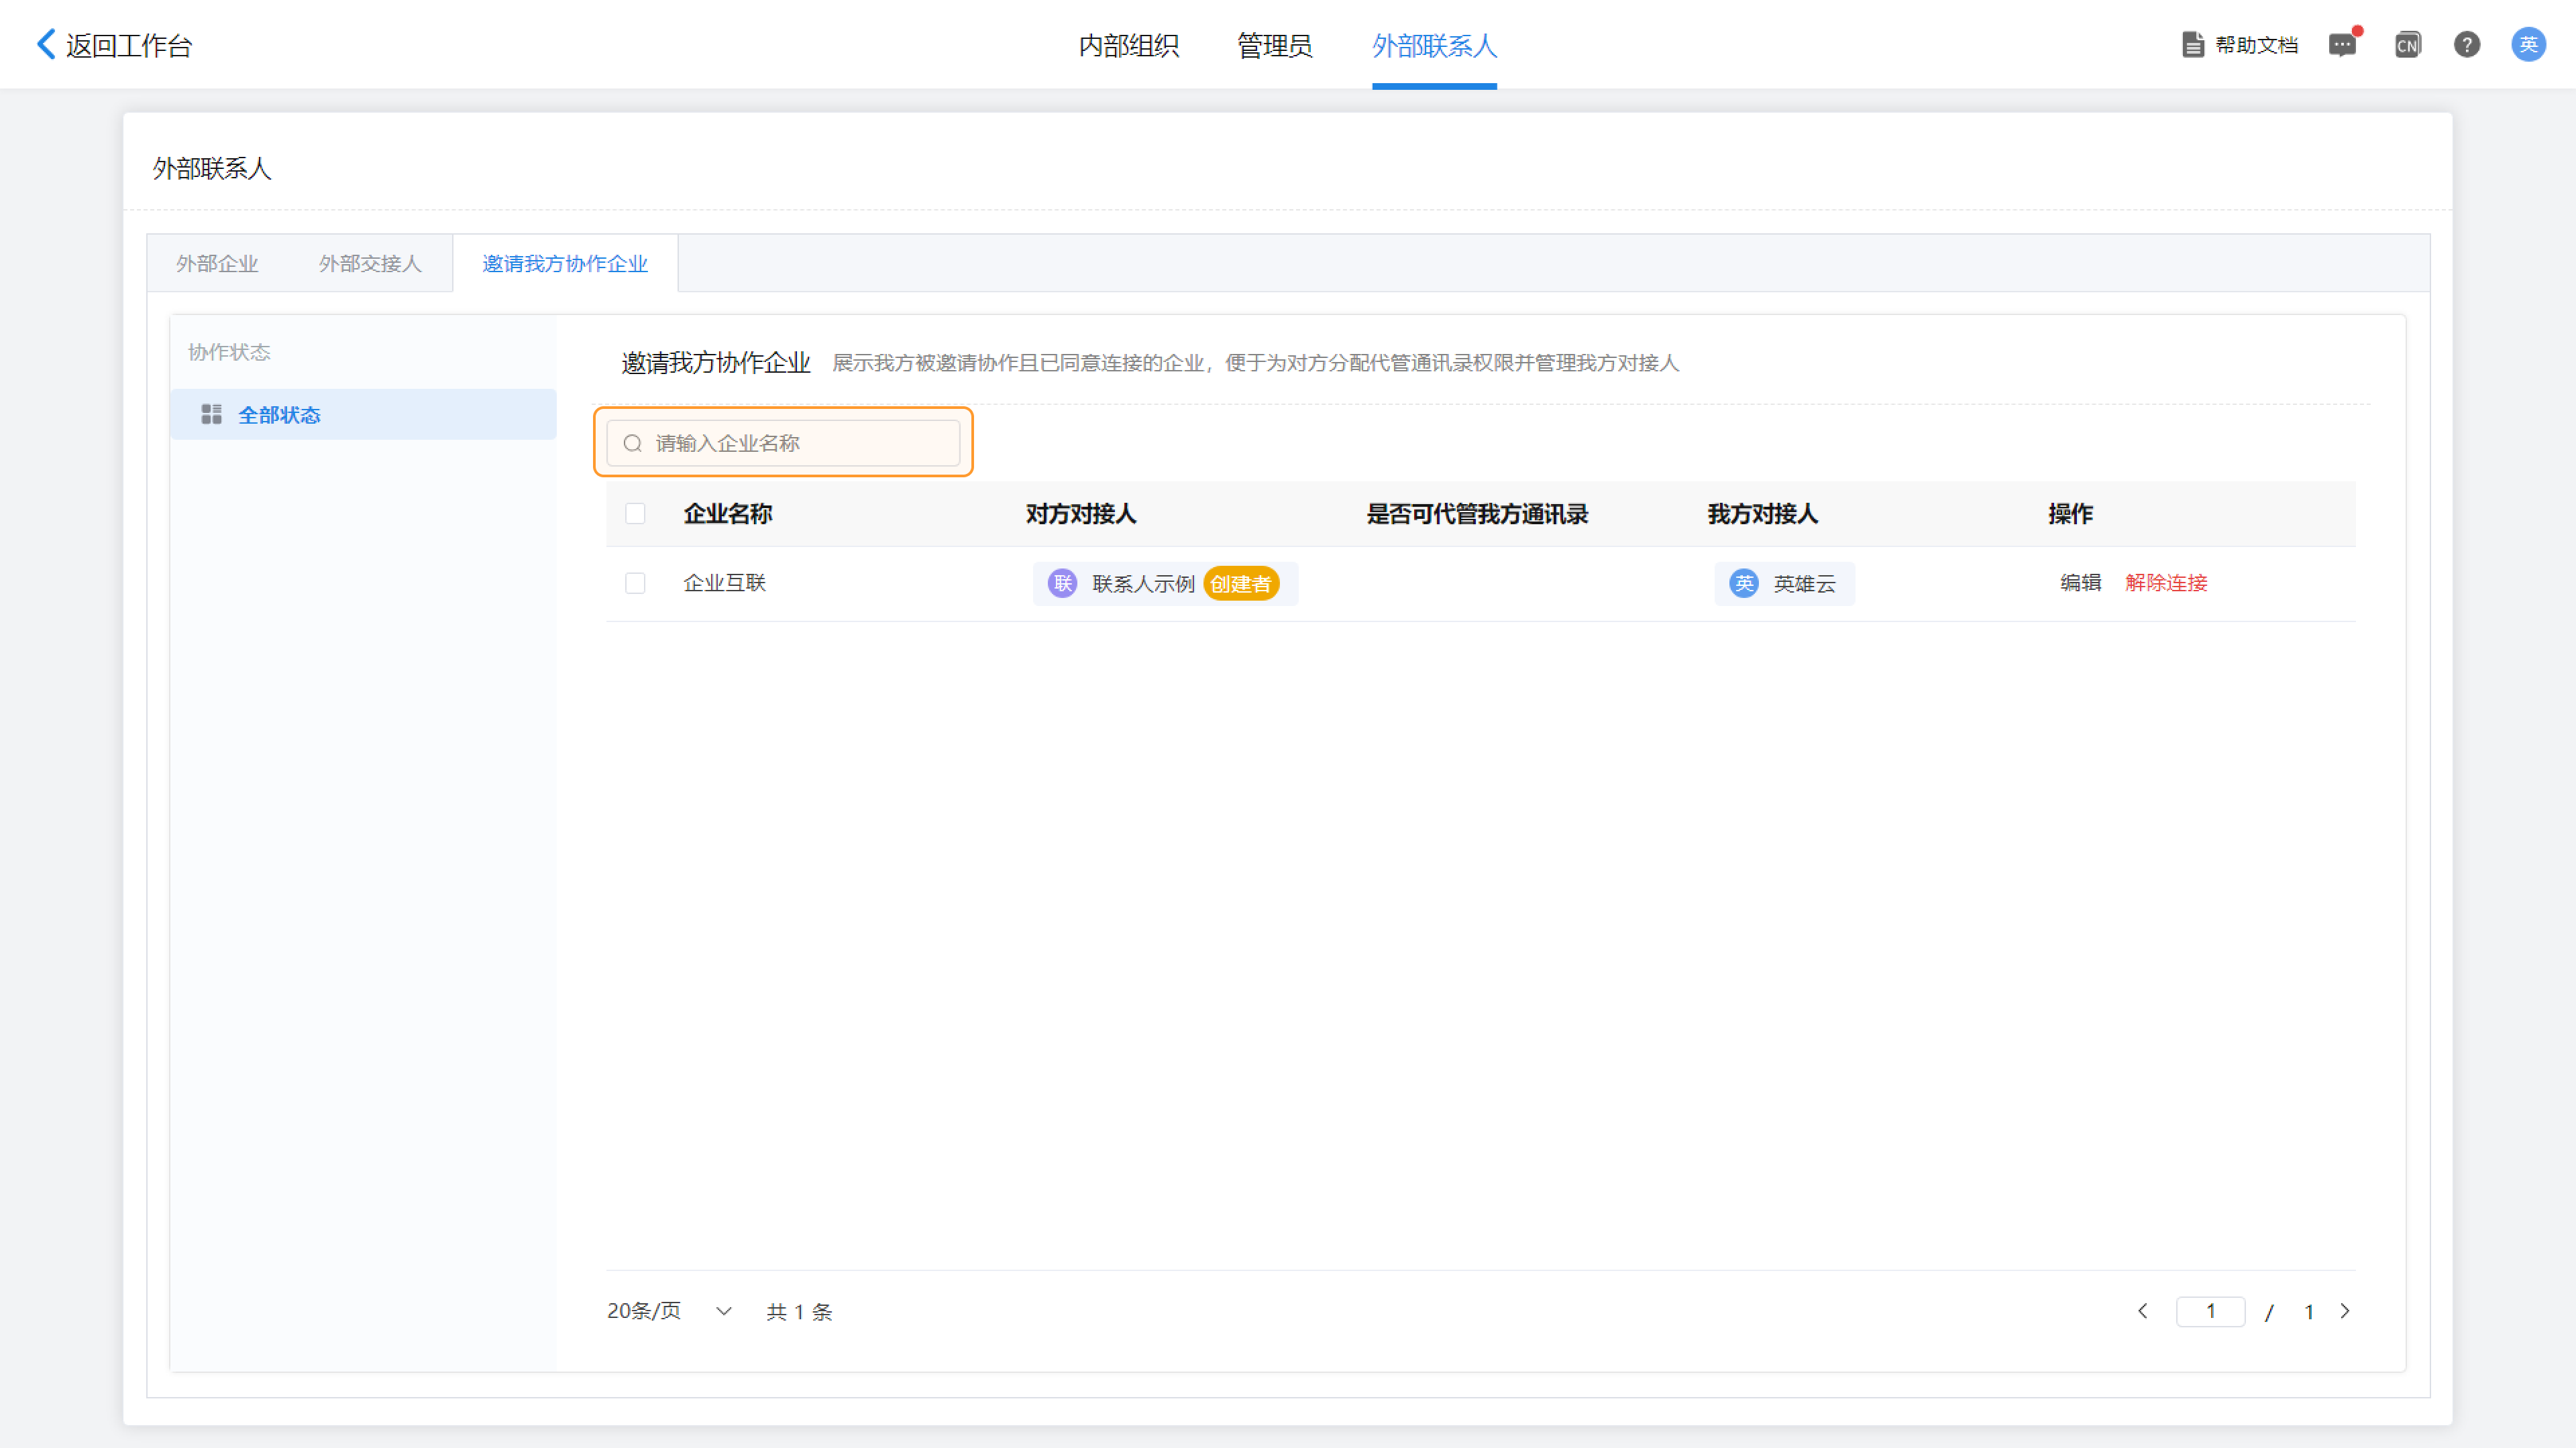Select the 邀请我方协作企业 sub tab
The image size is (2576, 1448).
pyautogui.click(x=565, y=264)
